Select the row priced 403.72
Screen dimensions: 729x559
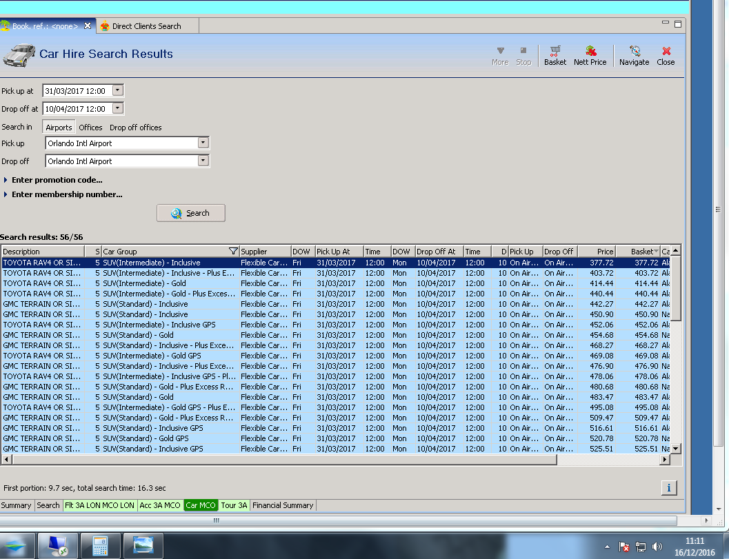(x=336, y=273)
